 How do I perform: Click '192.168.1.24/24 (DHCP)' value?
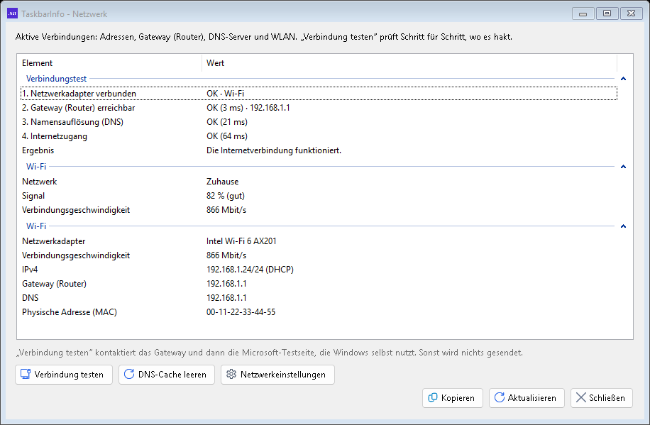tap(250, 270)
